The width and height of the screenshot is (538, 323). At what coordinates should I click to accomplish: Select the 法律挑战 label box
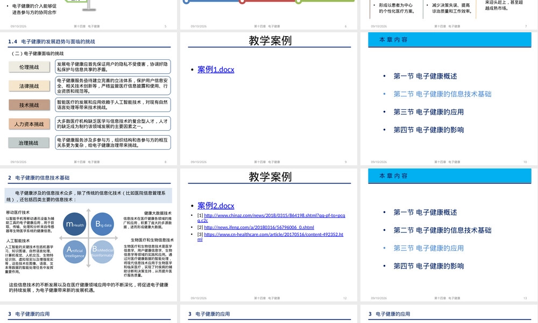click(x=29, y=86)
